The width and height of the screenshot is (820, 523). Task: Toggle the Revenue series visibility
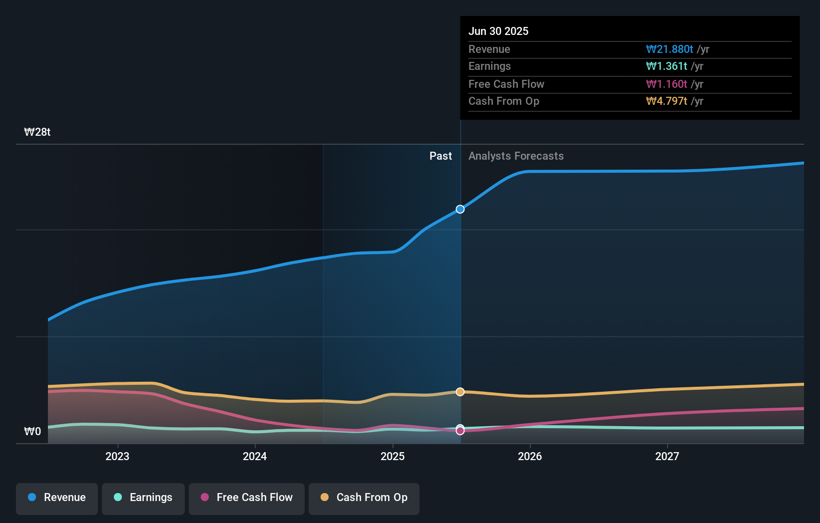pos(56,498)
